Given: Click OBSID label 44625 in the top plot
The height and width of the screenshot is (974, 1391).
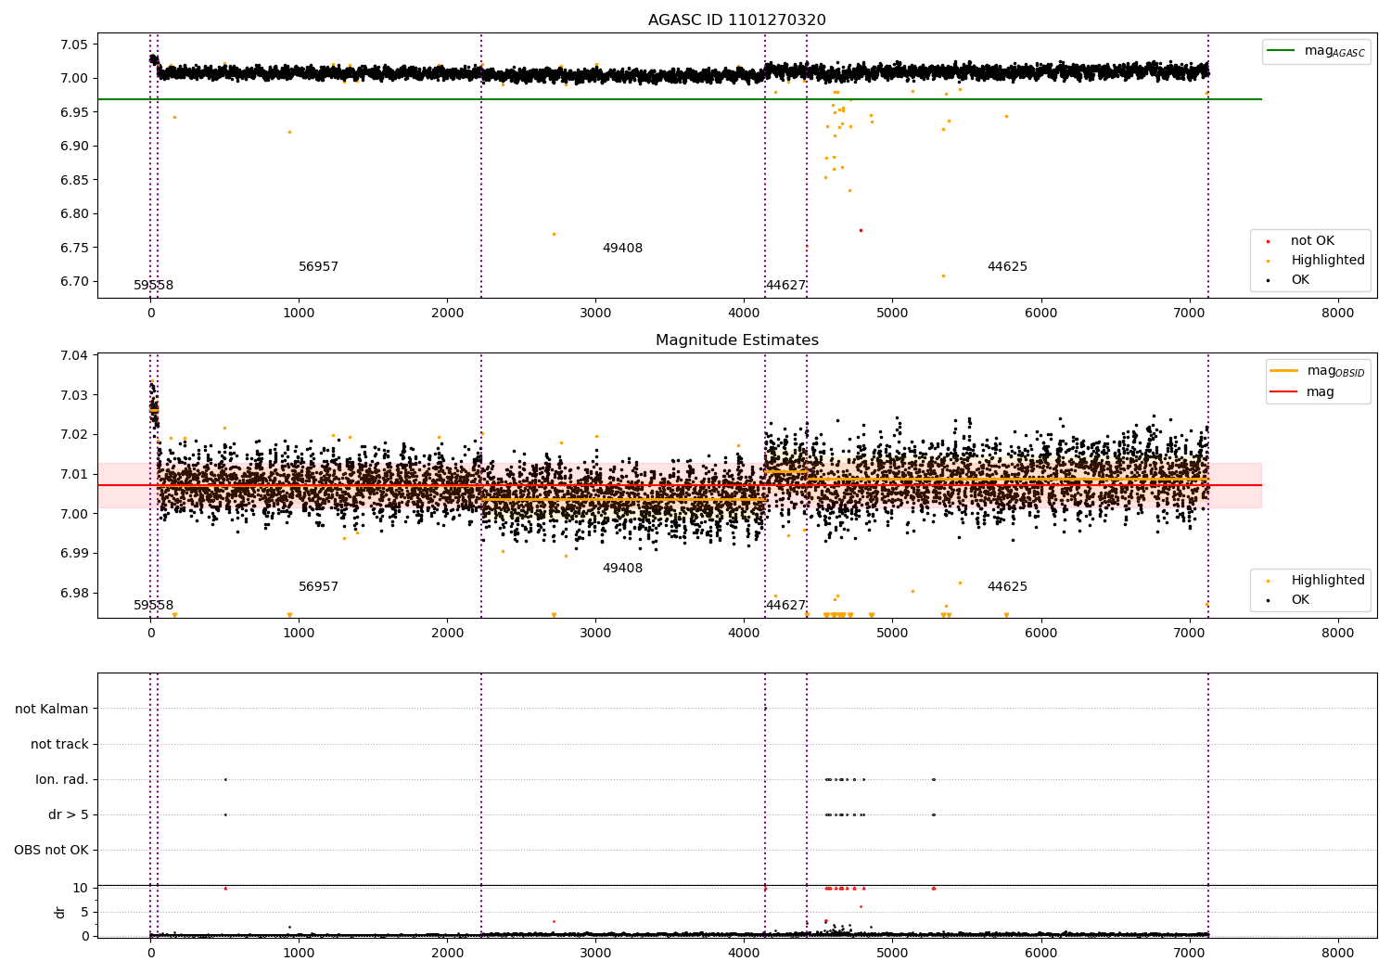Looking at the screenshot, I should pyautogui.click(x=1007, y=267).
